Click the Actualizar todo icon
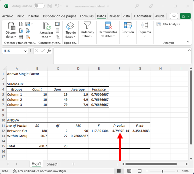194x174 pixels. pos(47,26)
